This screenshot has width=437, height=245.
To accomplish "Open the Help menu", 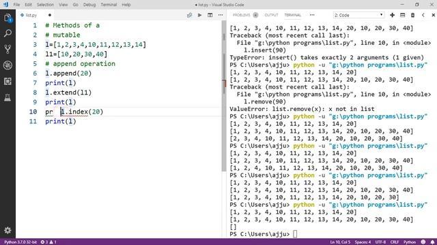I will click(x=126, y=5).
